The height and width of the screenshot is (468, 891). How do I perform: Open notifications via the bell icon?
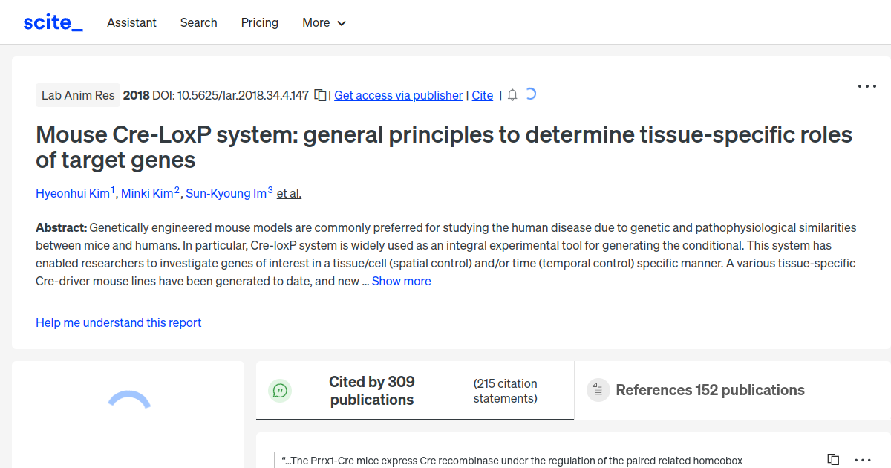coord(512,95)
